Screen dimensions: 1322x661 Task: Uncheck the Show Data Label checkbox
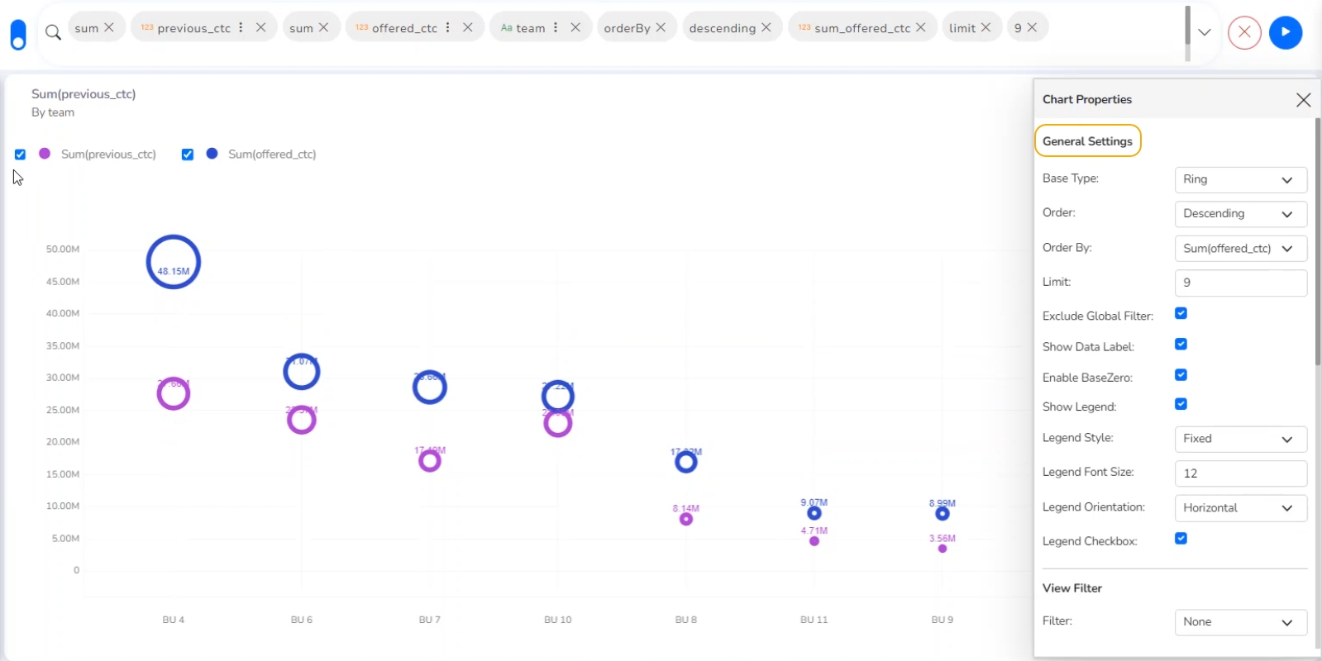click(1181, 345)
